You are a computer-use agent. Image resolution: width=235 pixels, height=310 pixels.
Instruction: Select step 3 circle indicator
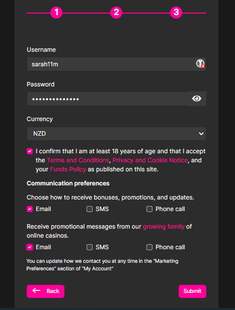click(x=176, y=13)
